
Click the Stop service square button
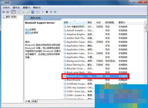pyautogui.click(x=47, y=12)
